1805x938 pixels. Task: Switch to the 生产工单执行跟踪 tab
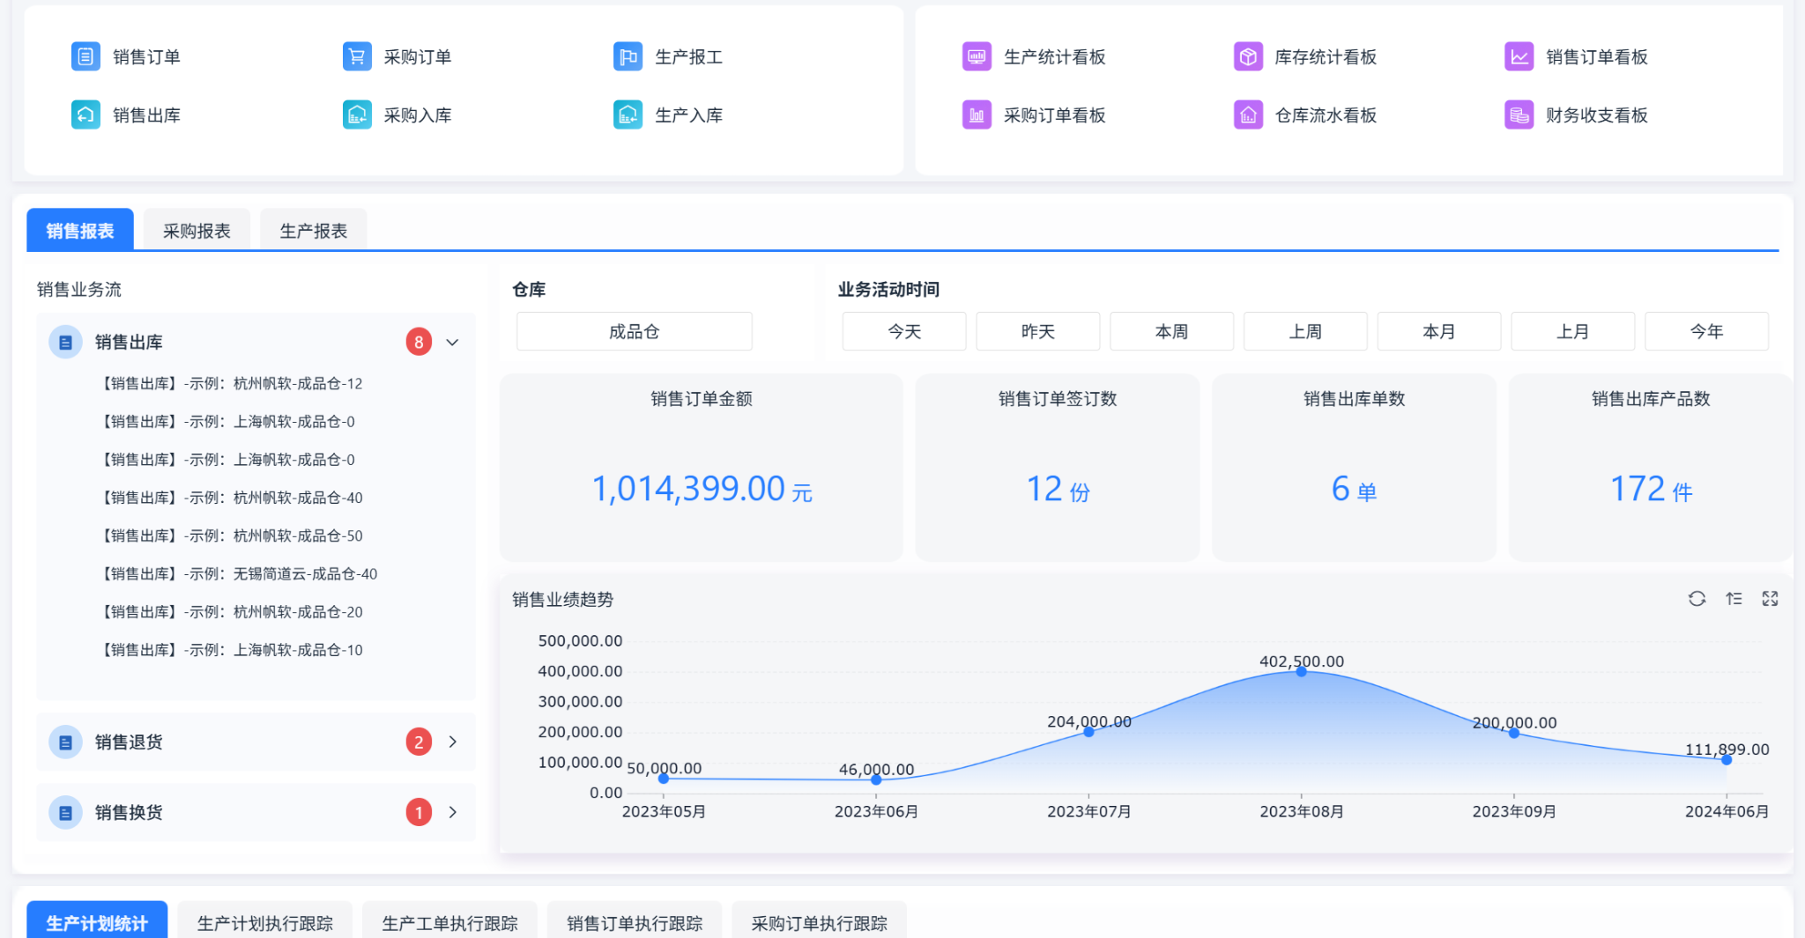pos(449,923)
